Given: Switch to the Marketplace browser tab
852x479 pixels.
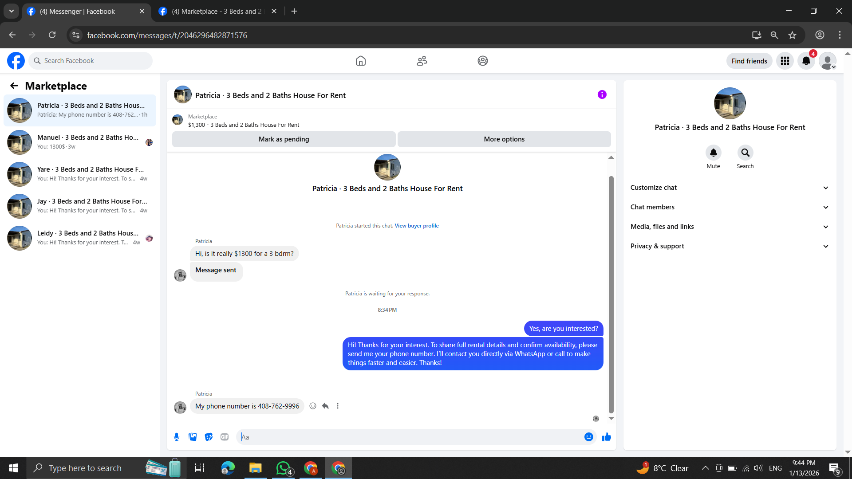Looking at the screenshot, I should [x=217, y=11].
